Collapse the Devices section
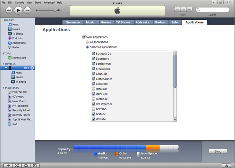Viewport: 235px width, 168px height. point(3,64)
